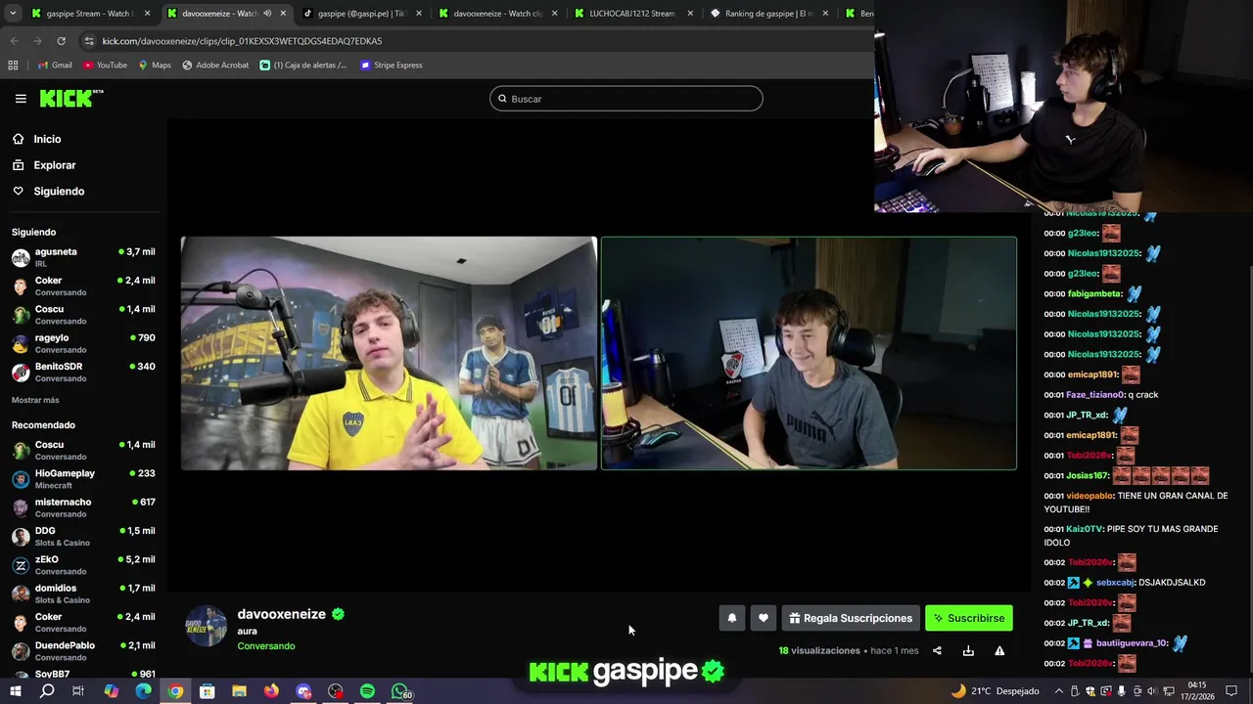Open WhatsApp from the taskbar
Screen dimensions: 1253x704
[x=400, y=691]
